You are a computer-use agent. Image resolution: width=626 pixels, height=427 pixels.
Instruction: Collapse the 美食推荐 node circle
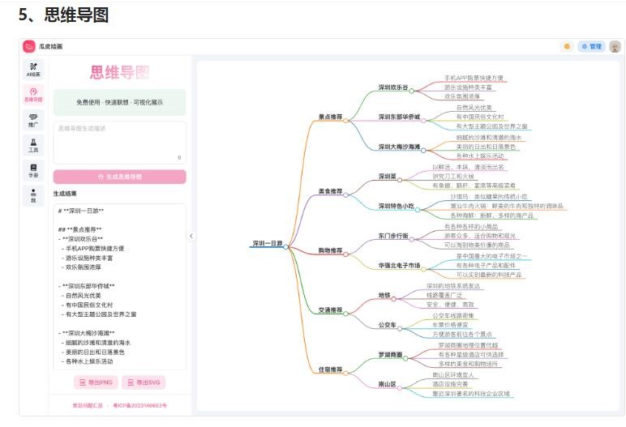point(345,194)
